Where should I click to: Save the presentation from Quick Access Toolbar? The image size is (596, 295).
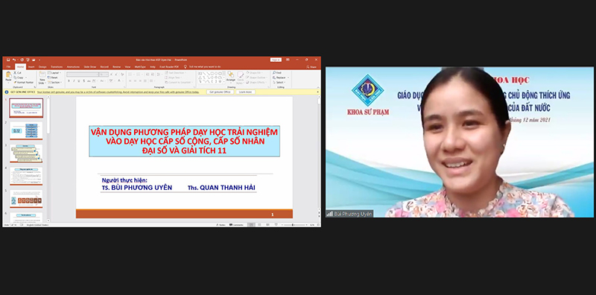click(8, 60)
